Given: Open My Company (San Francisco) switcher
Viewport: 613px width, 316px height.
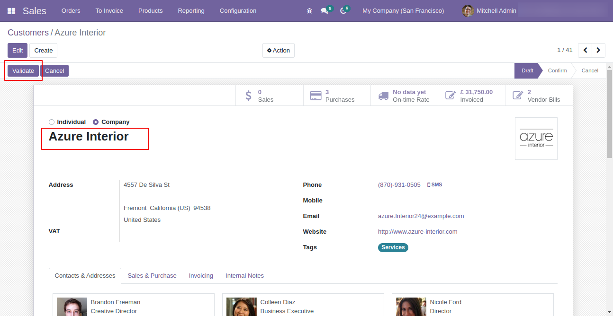Looking at the screenshot, I should coord(403,10).
